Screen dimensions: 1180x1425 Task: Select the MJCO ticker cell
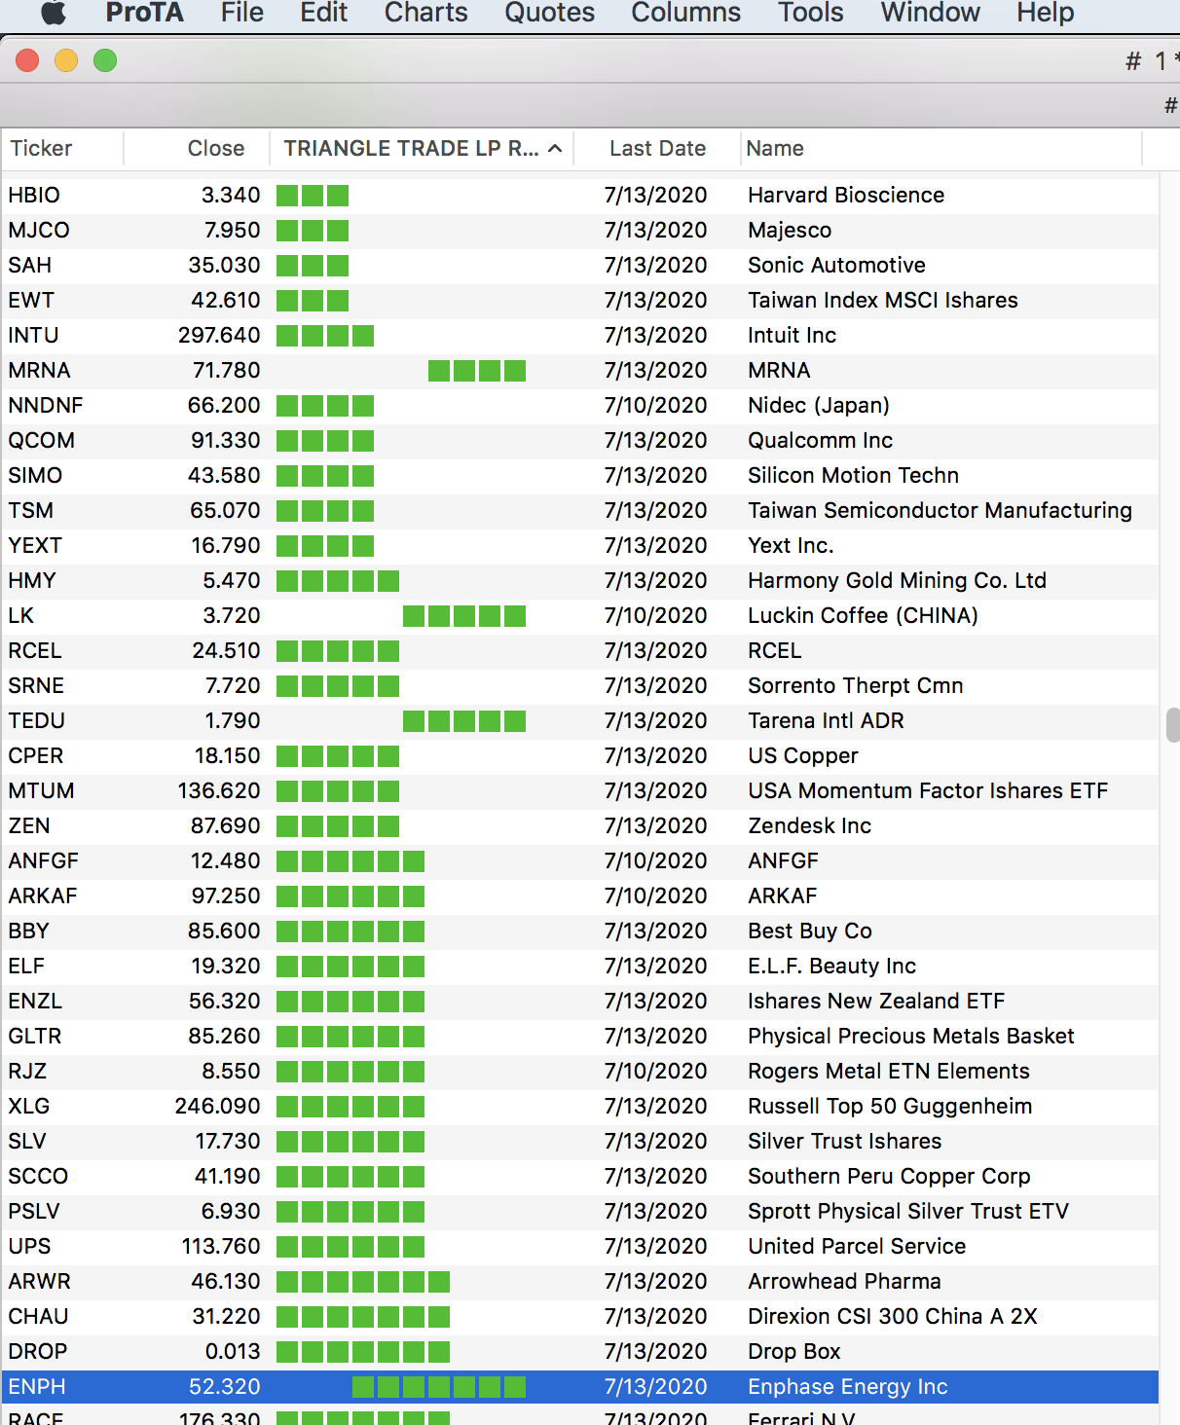(39, 230)
